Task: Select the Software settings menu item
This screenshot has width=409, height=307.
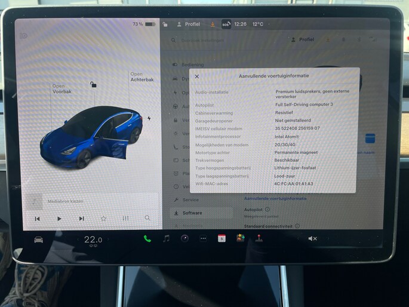Action: click(x=192, y=213)
